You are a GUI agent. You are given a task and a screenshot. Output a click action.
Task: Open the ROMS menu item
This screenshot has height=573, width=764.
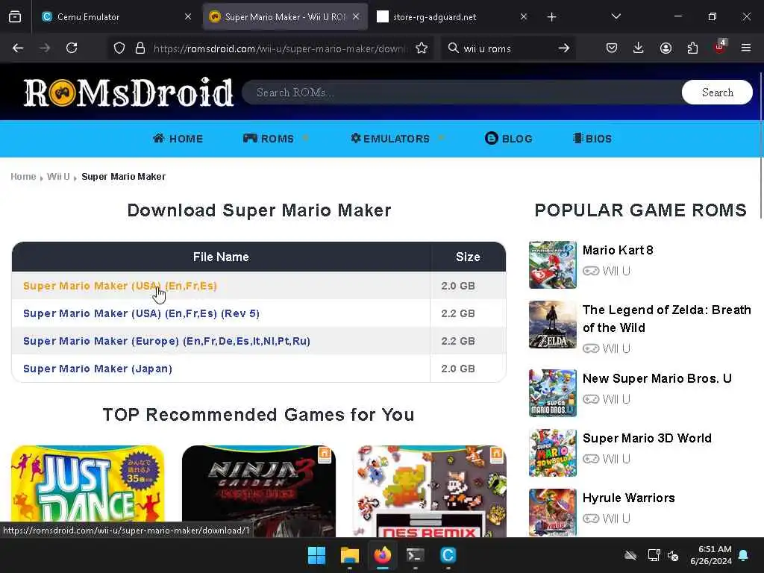click(x=269, y=138)
